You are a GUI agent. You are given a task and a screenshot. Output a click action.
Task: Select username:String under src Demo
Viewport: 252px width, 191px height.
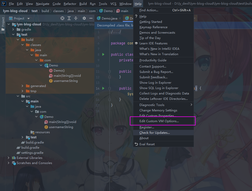[59, 127]
